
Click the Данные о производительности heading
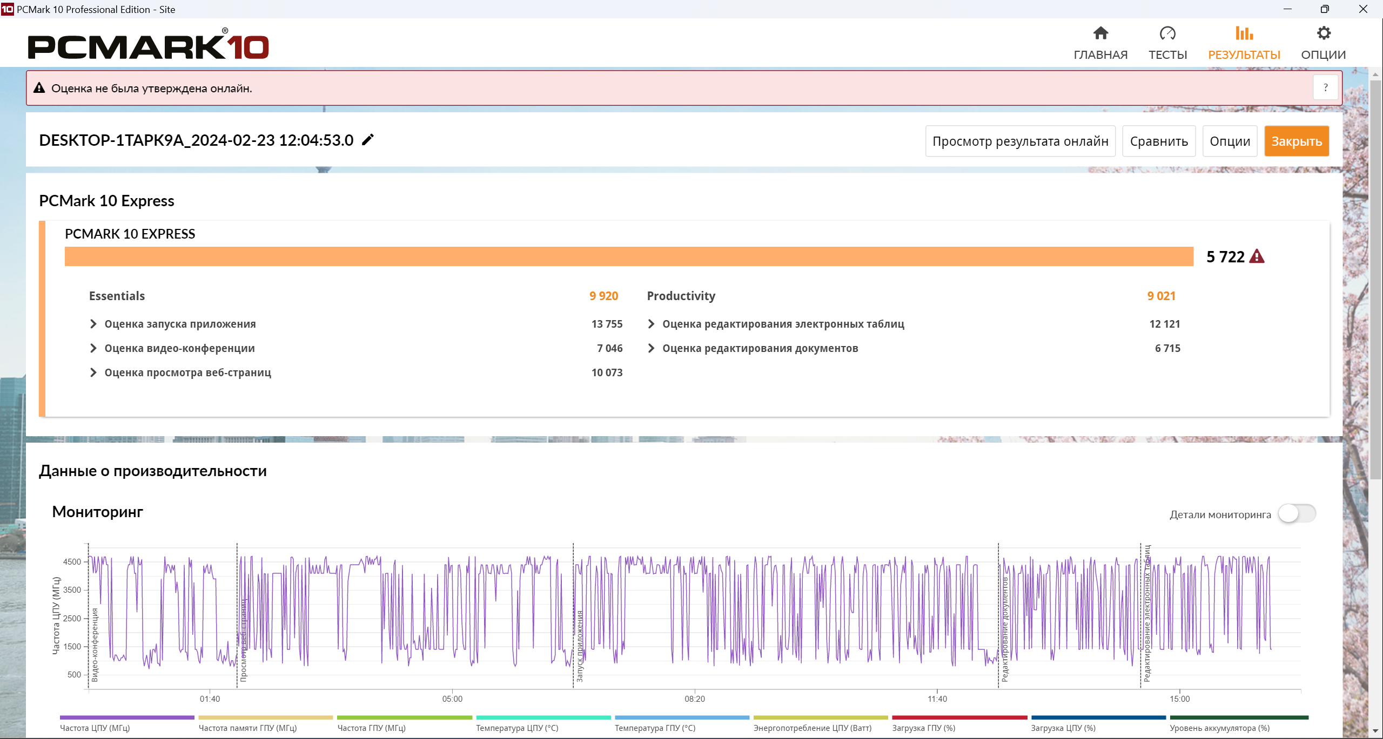coord(153,471)
